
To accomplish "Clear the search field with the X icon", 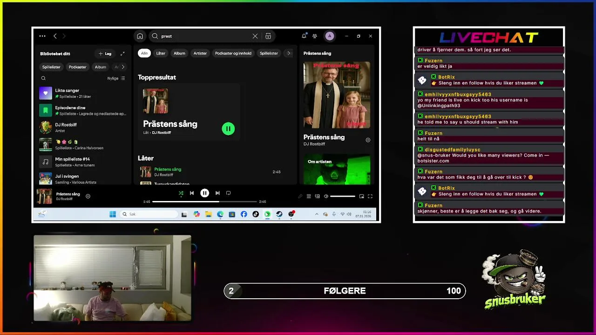I will 255,36.
